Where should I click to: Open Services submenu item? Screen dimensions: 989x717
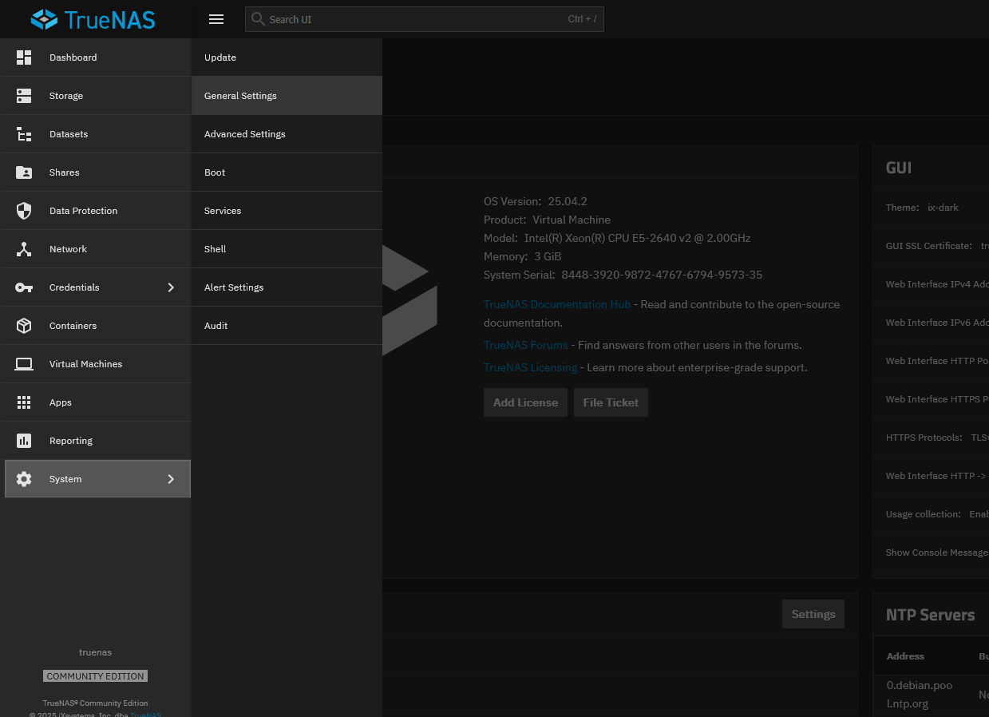click(287, 211)
